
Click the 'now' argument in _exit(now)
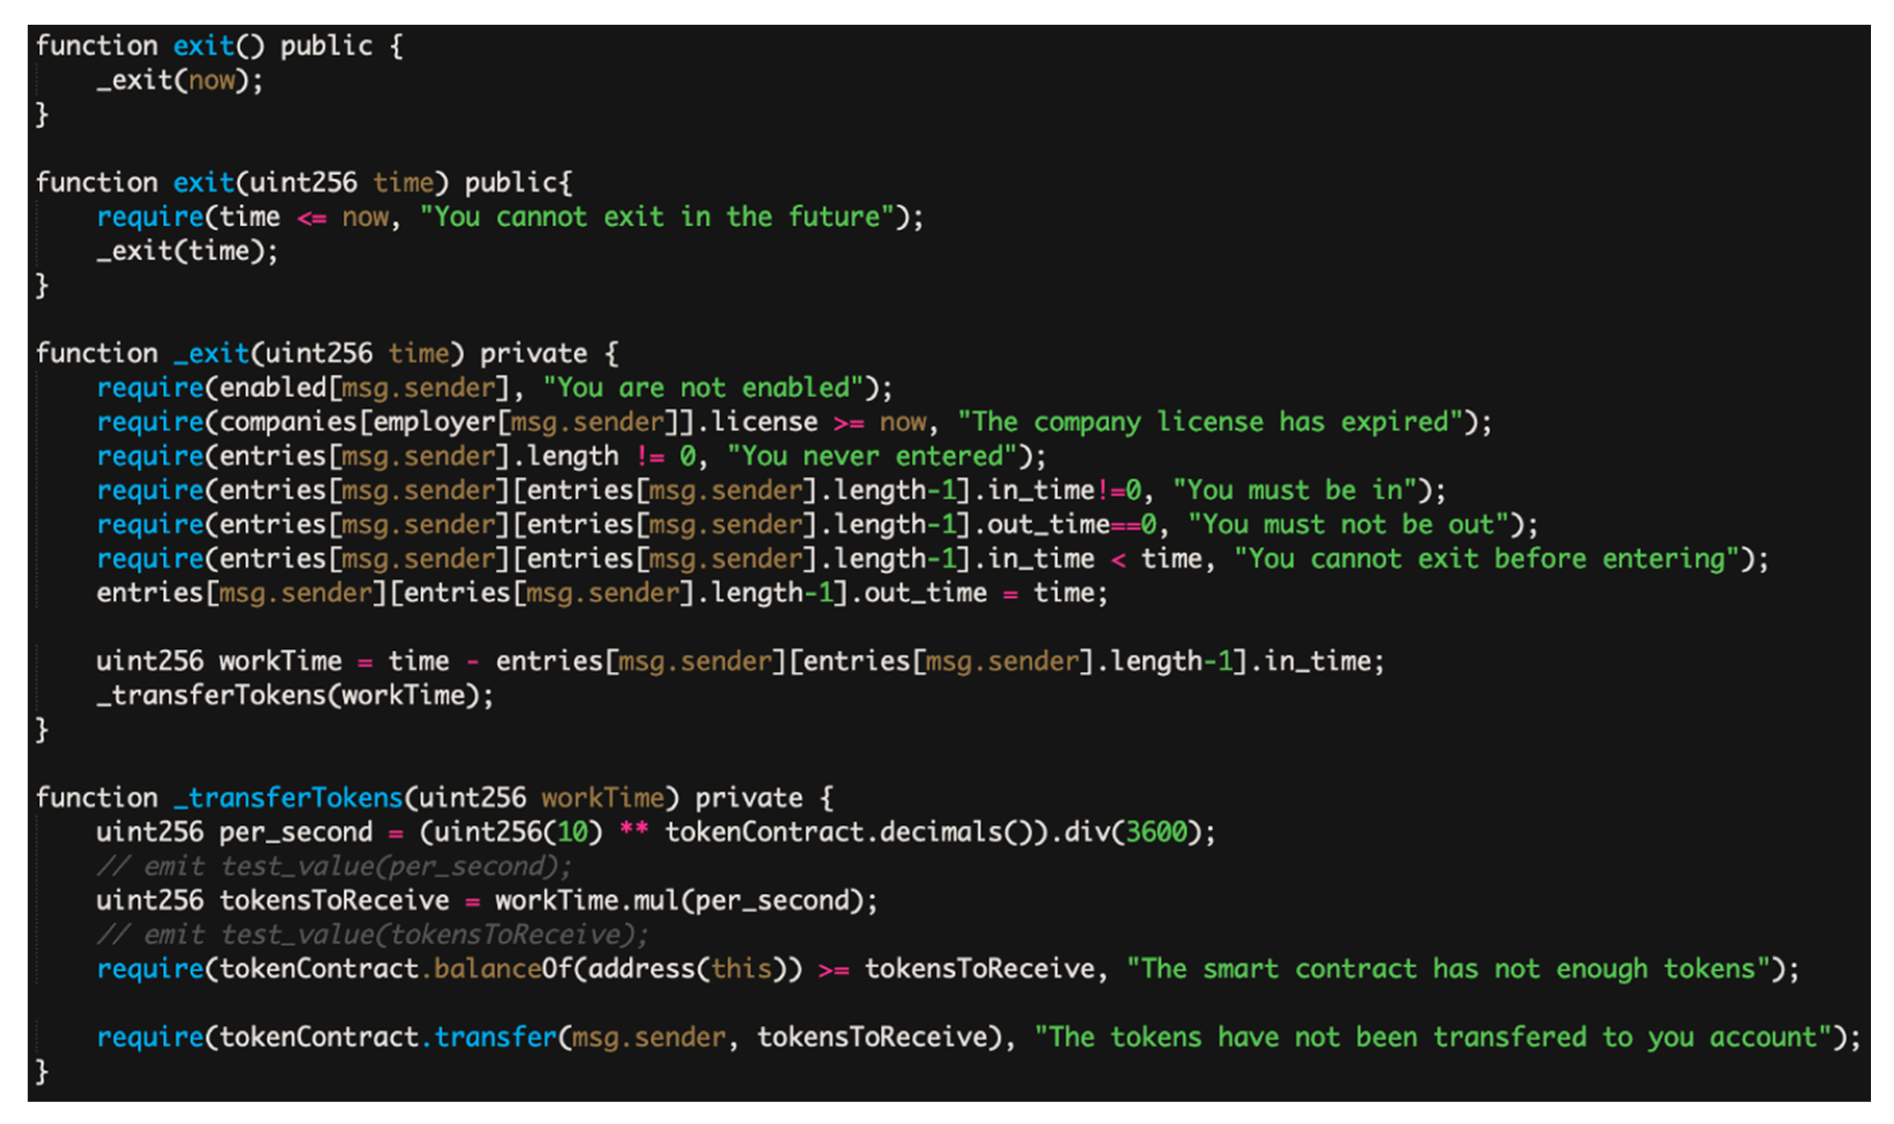211,80
